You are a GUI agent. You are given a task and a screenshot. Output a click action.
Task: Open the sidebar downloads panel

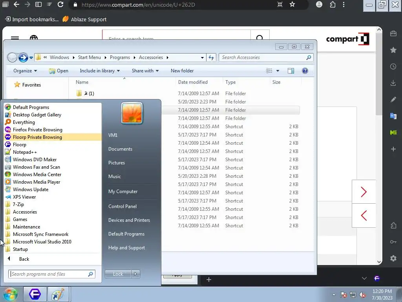click(x=393, y=83)
